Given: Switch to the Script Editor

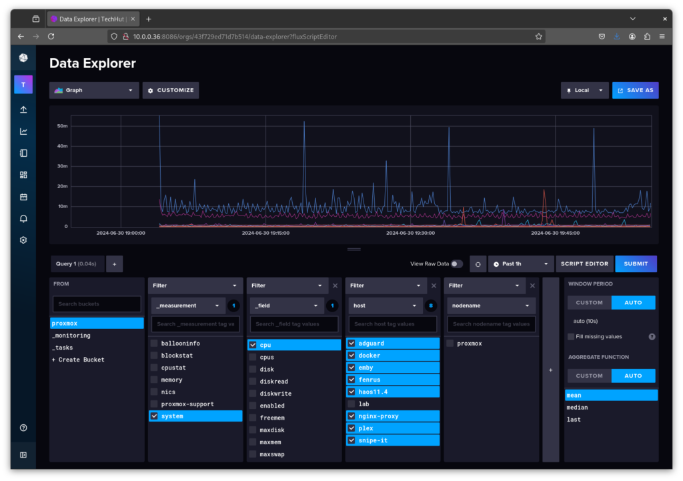Looking at the screenshot, I should point(584,264).
